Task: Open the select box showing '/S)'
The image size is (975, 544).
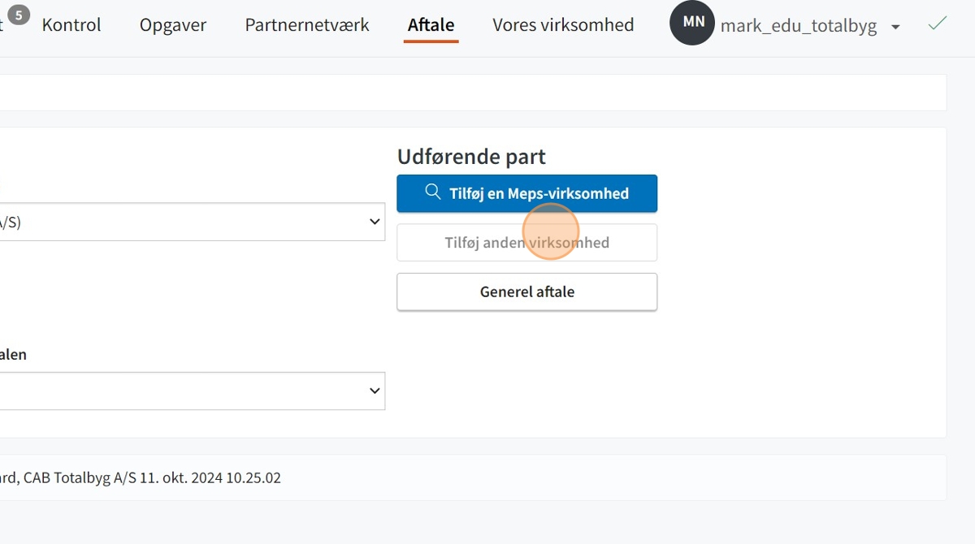Action: [x=193, y=222]
